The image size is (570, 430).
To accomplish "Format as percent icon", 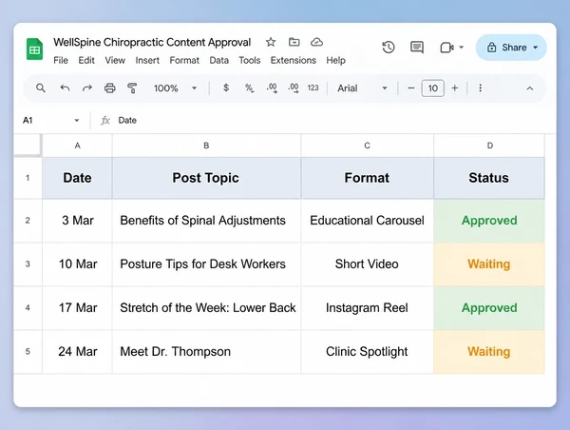I will point(249,88).
